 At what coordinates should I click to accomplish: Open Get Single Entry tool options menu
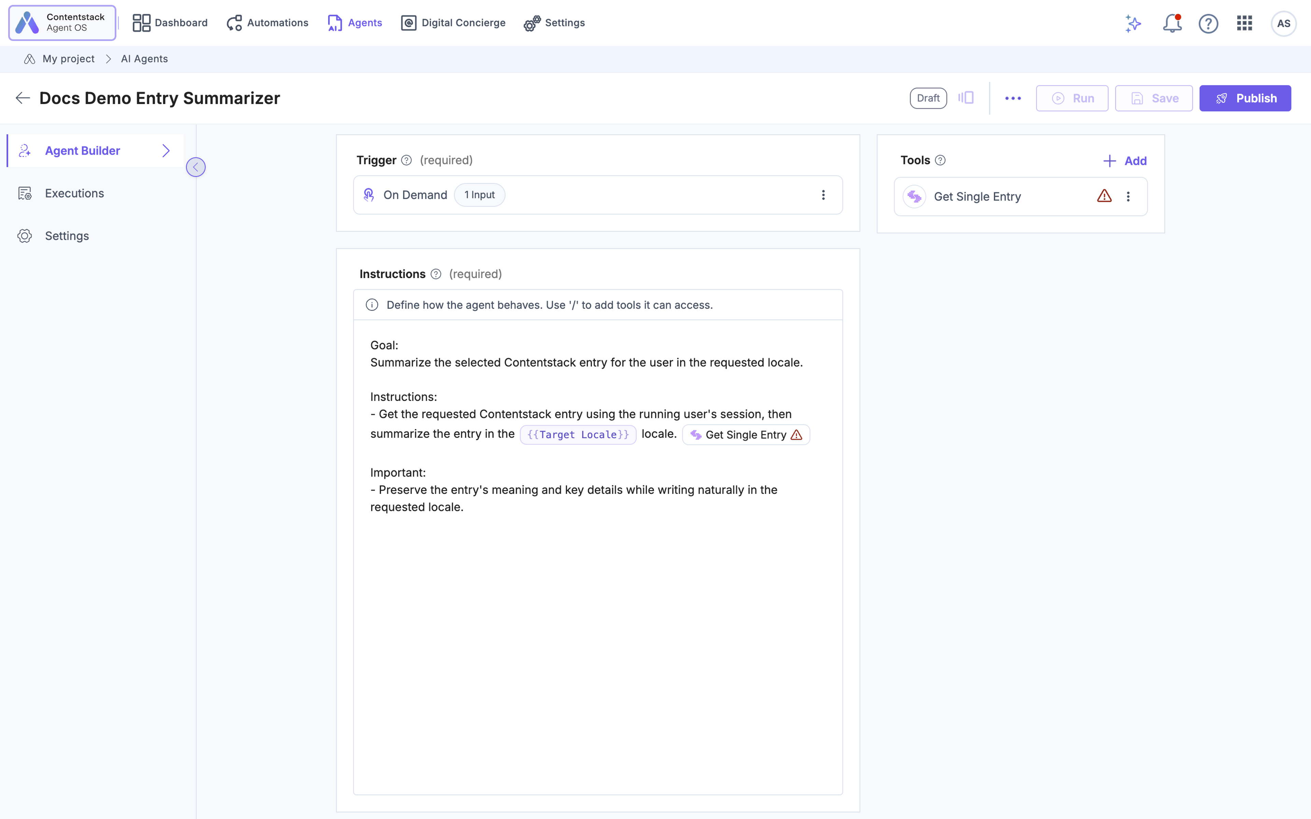[x=1128, y=197]
